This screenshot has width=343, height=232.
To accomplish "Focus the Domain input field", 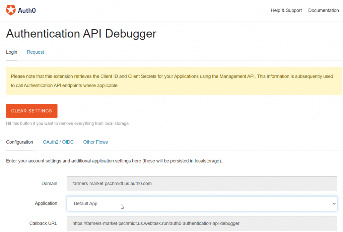I will [201, 184].
